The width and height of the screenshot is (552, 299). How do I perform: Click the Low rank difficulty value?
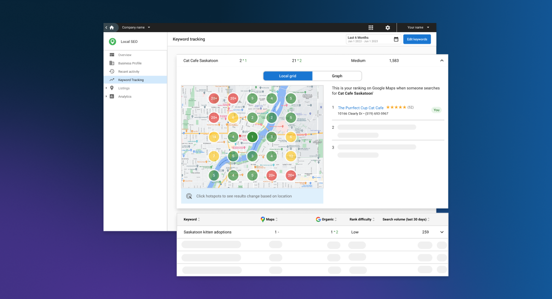pos(355,232)
